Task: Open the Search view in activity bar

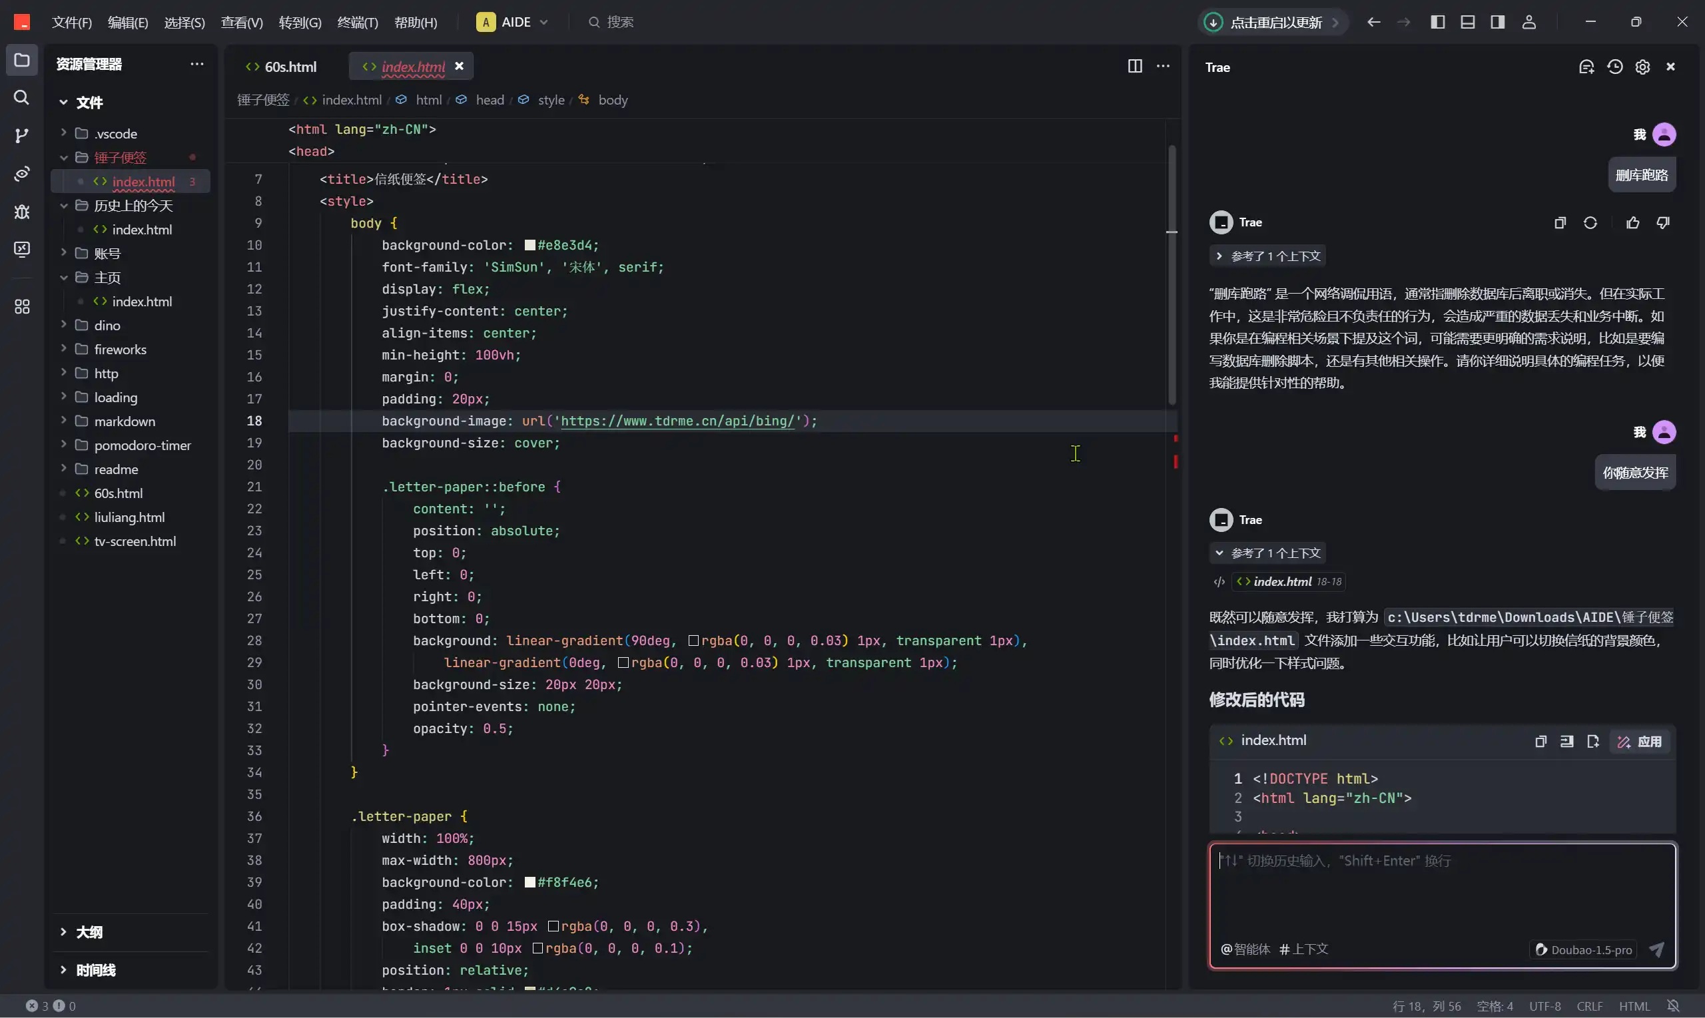Action: [x=22, y=97]
